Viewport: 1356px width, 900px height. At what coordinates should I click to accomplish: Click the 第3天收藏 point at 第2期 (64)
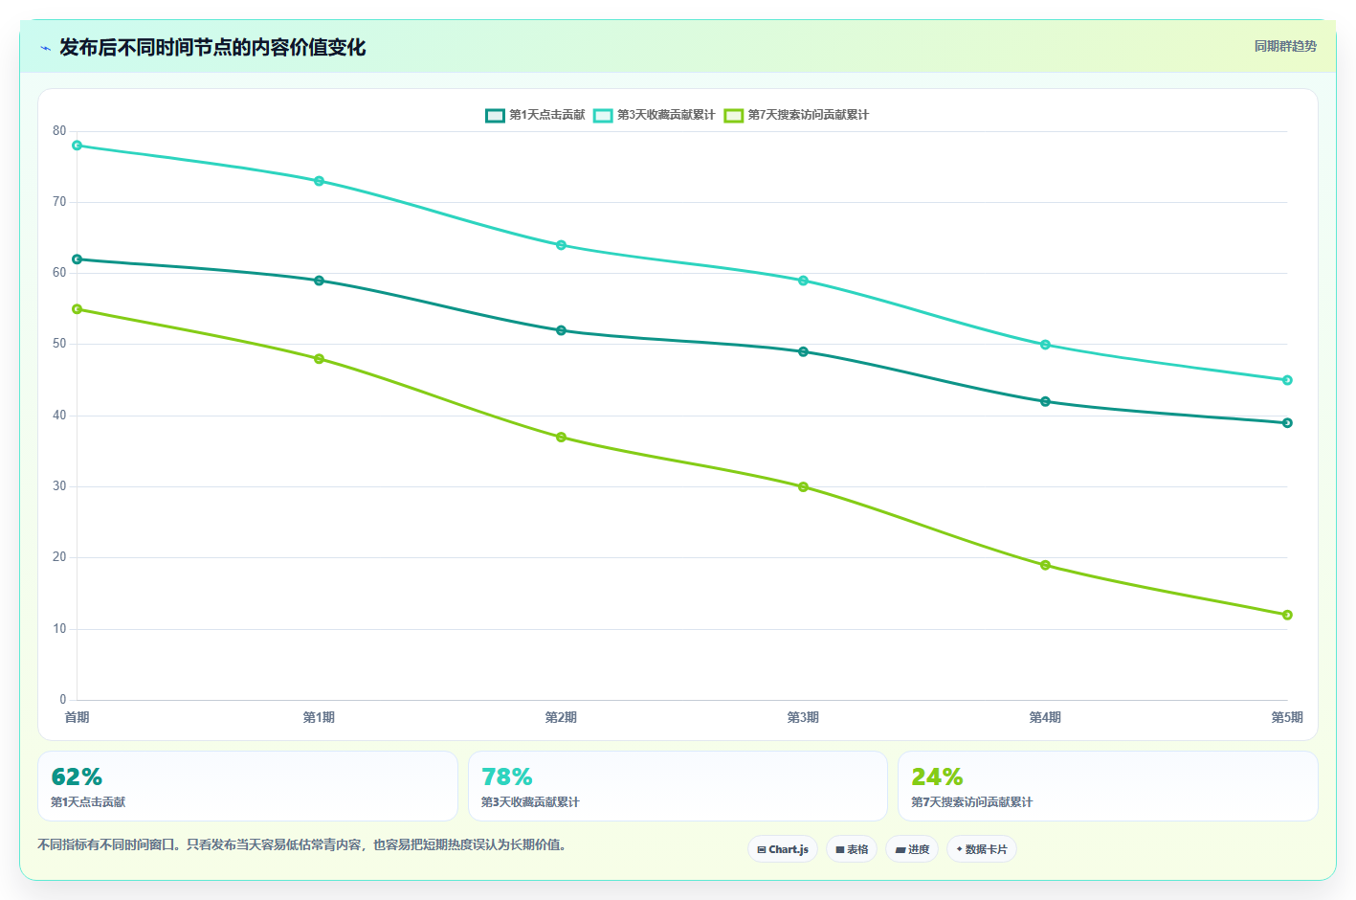(562, 245)
